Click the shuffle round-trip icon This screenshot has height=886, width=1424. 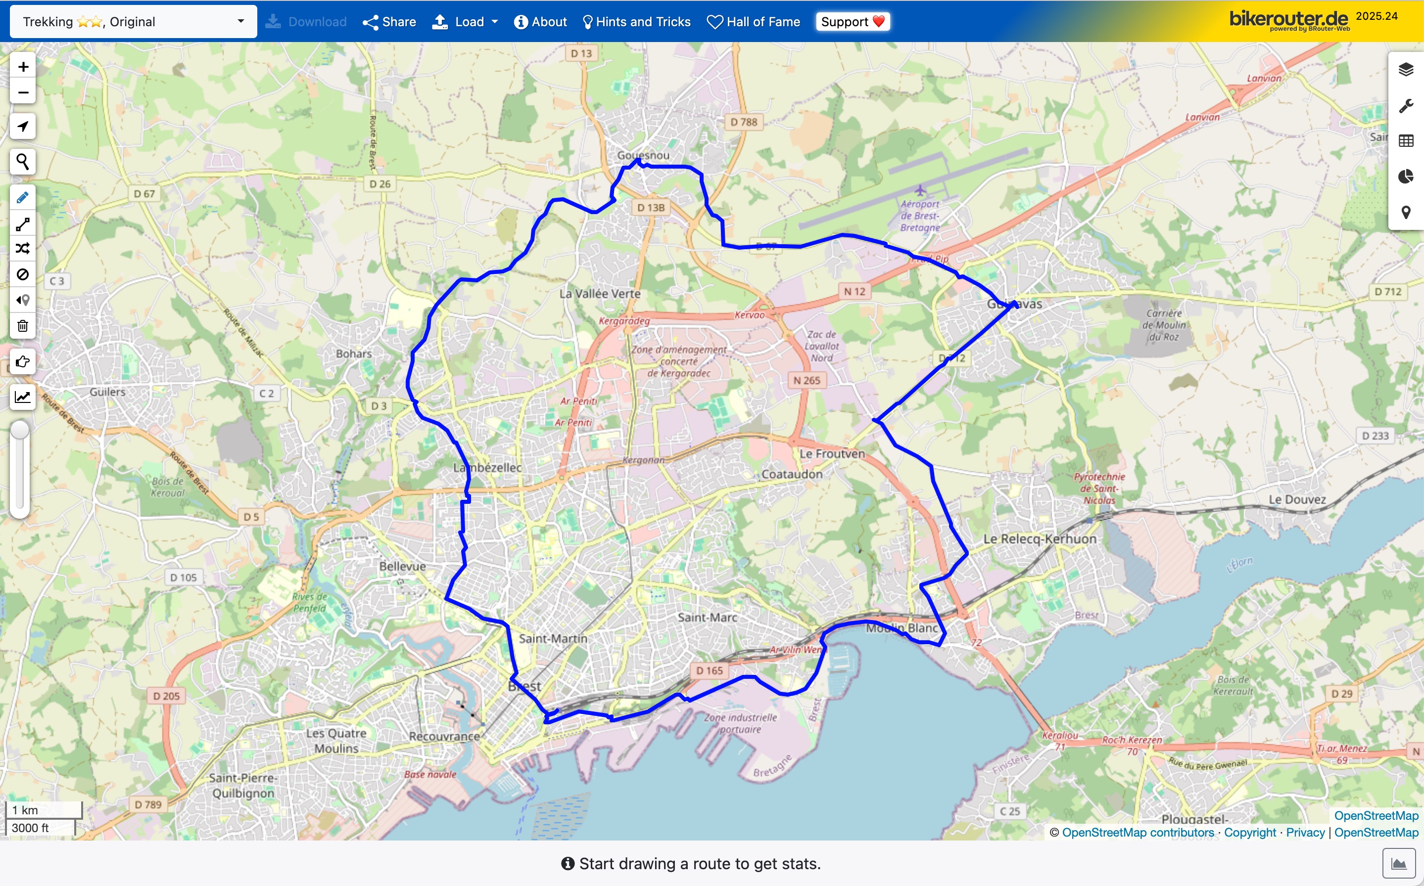coord(23,249)
